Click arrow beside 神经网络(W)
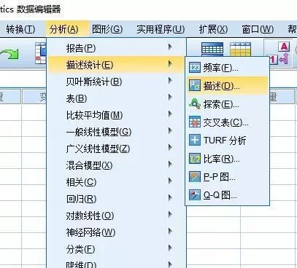The width and height of the screenshot is (297, 268). click(x=170, y=232)
